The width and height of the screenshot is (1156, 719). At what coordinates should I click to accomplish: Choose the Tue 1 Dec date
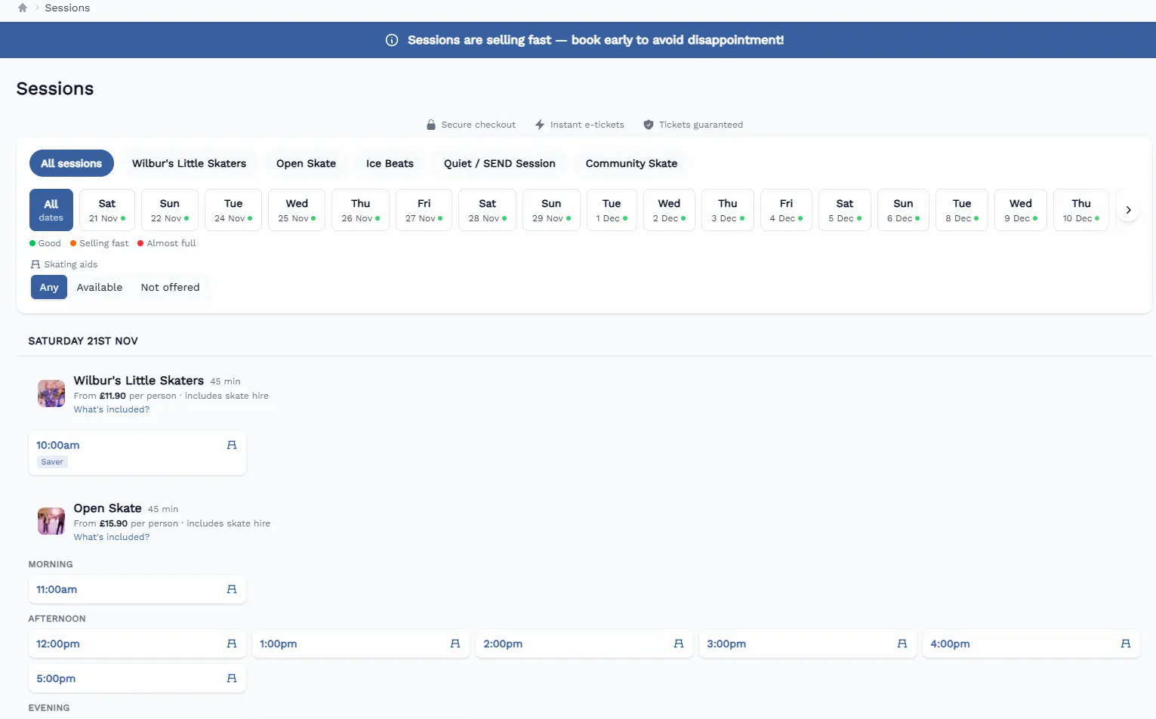pyautogui.click(x=612, y=210)
